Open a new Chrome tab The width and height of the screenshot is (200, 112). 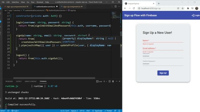[x=159, y=3]
